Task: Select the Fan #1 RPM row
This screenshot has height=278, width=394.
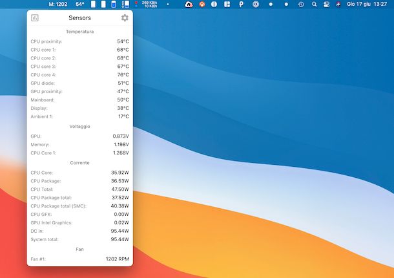Action: click(79, 259)
